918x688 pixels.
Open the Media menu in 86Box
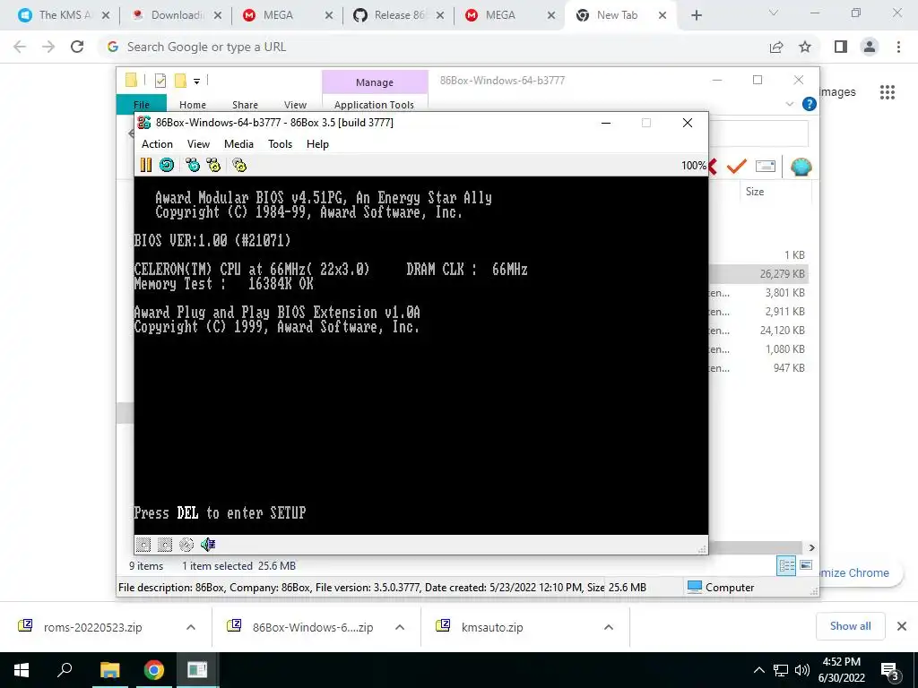[x=238, y=144]
